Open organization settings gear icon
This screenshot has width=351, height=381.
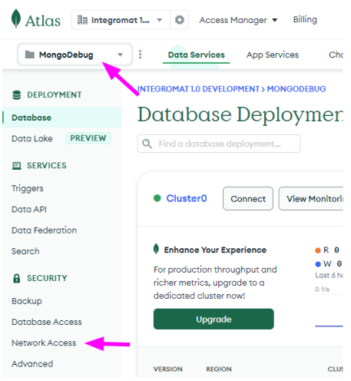point(180,20)
